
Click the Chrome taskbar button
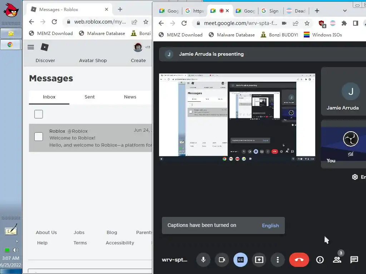10,45
